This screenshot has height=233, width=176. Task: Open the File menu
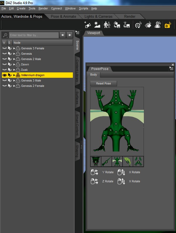pos(4,9)
